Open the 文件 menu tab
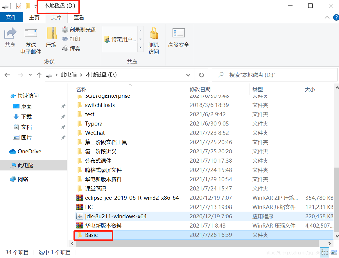Viewport: 339px width, 258px height. click(11, 17)
